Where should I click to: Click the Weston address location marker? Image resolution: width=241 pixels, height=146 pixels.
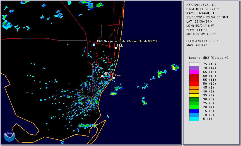click(94, 45)
